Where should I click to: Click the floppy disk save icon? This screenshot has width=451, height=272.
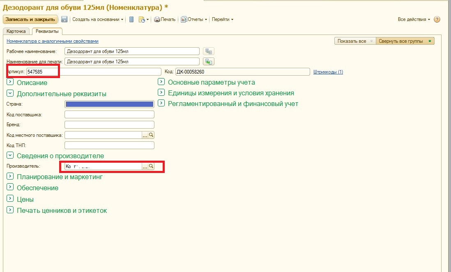click(64, 19)
